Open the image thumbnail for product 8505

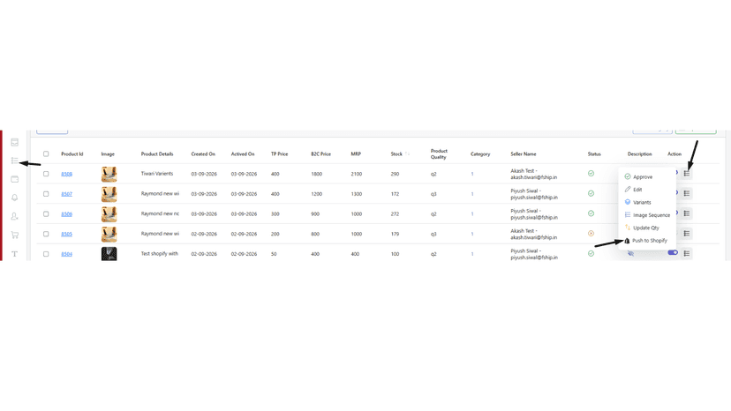[109, 234]
